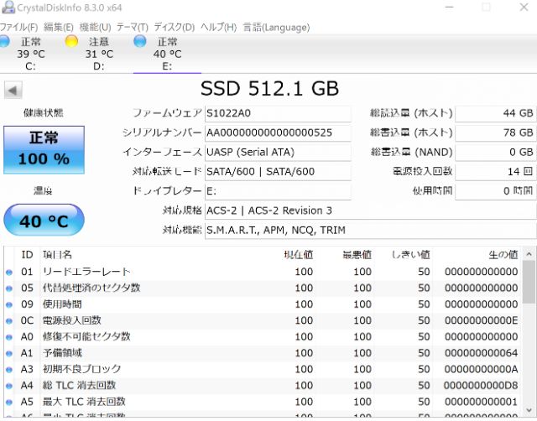Select the A4 総 TLC 消去回数 row
The height and width of the screenshot is (421, 537).
click(x=263, y=386)
